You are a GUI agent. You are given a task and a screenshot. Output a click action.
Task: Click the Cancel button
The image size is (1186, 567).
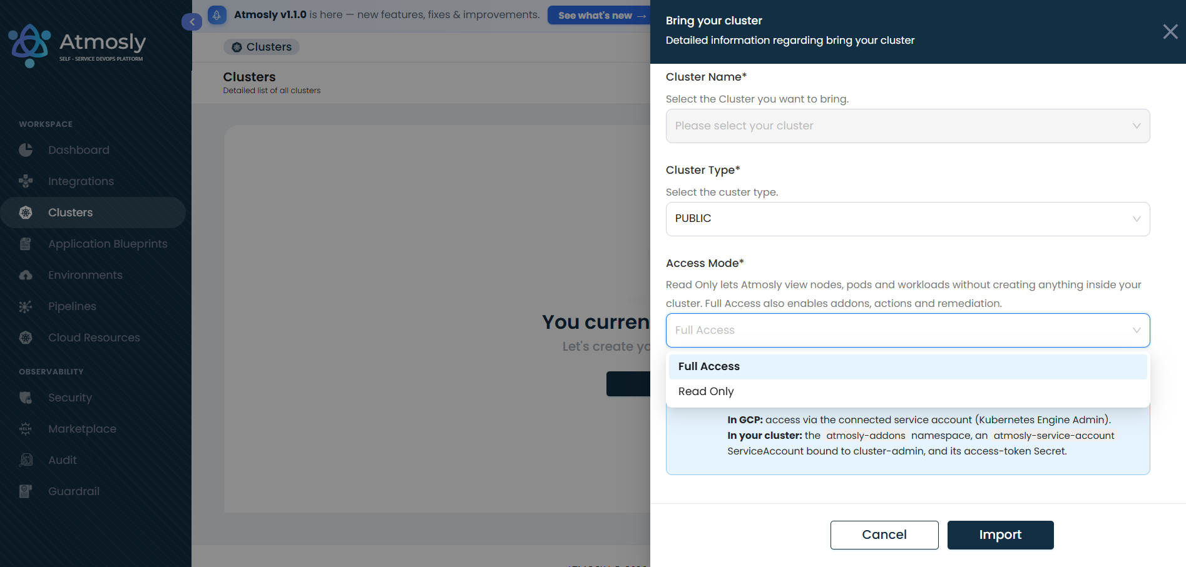coord(884,535)
